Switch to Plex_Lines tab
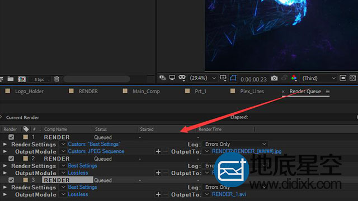358x201 pixels. click(x=252, y=92)
